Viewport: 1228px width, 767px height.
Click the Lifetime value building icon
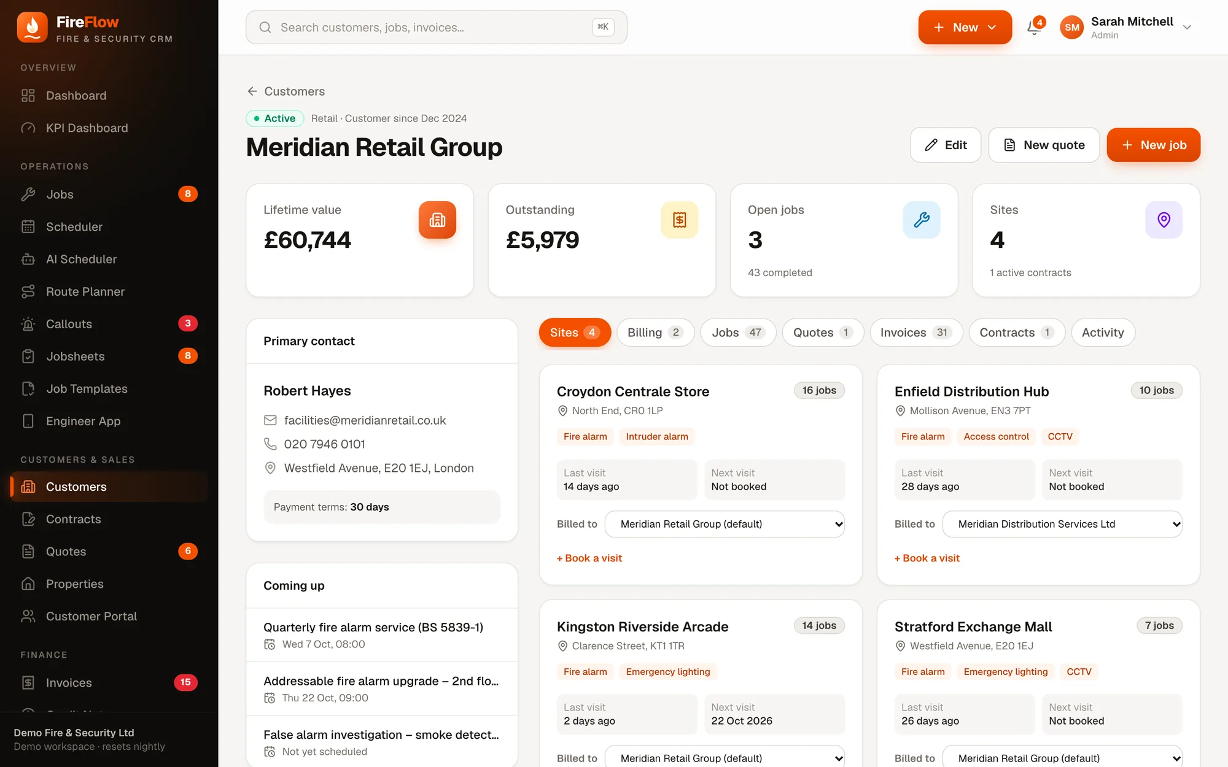click(x=437, y=220)
